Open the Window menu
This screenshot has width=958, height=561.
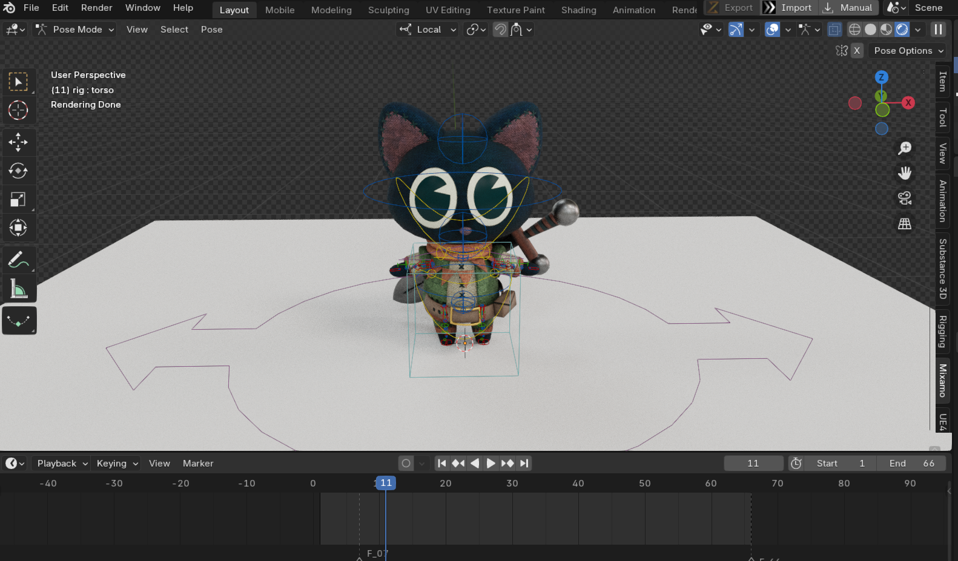click(x=143, y=8)
